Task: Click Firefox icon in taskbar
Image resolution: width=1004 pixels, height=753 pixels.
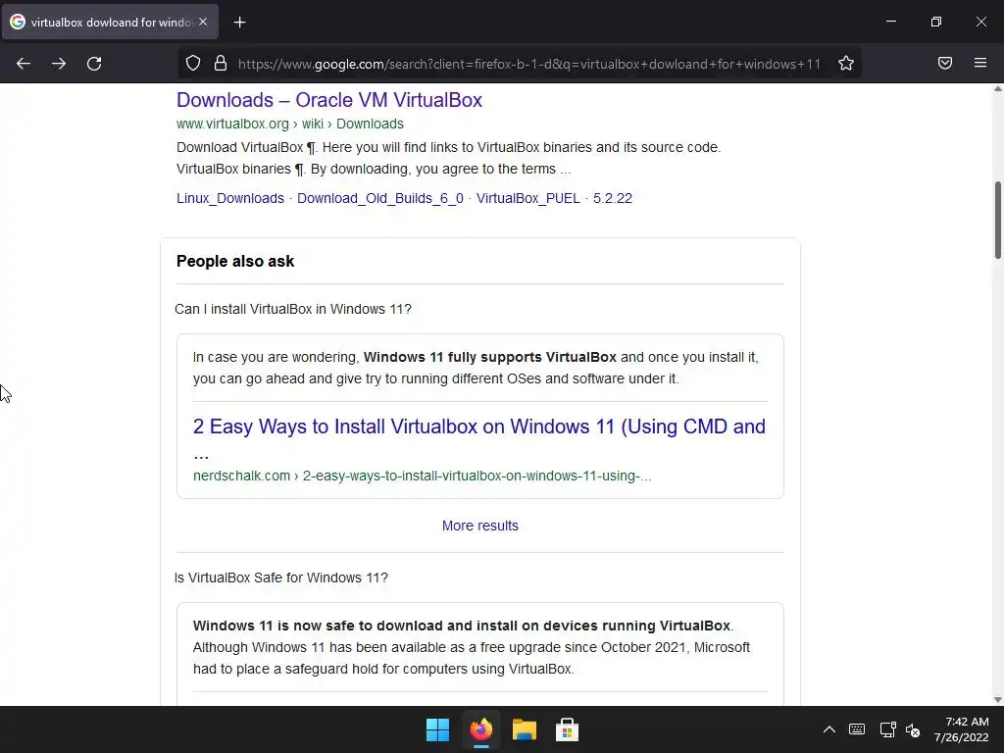Action: click(x=480, y=729)
